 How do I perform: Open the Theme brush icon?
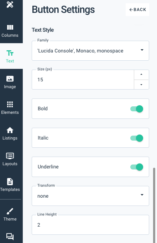(10, 211)
